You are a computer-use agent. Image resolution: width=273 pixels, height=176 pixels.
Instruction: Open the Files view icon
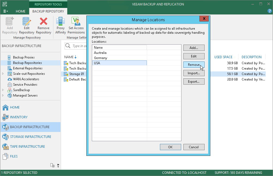[5, 156]
